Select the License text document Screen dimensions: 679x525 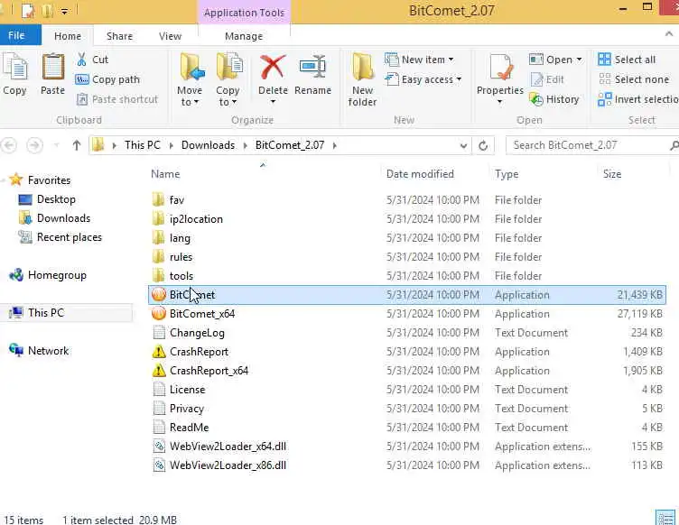(x=187, y=390)
